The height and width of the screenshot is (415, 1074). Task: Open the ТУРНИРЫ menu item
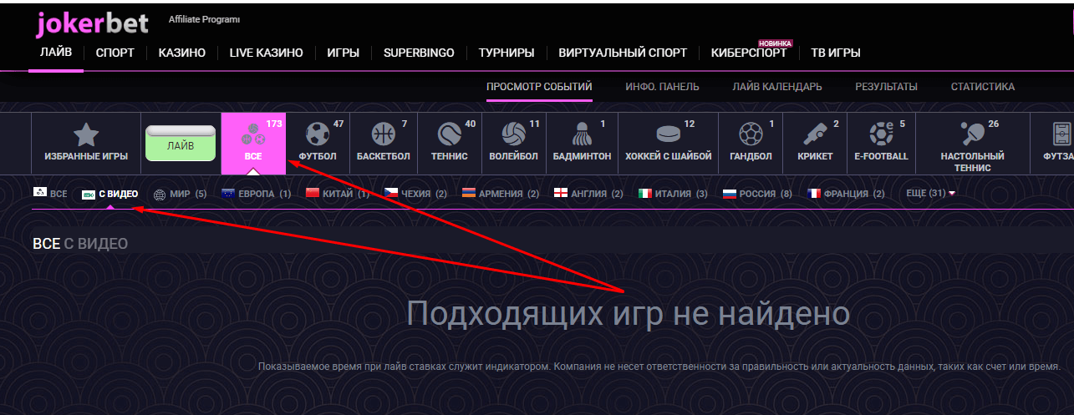(x=506, y=53)
